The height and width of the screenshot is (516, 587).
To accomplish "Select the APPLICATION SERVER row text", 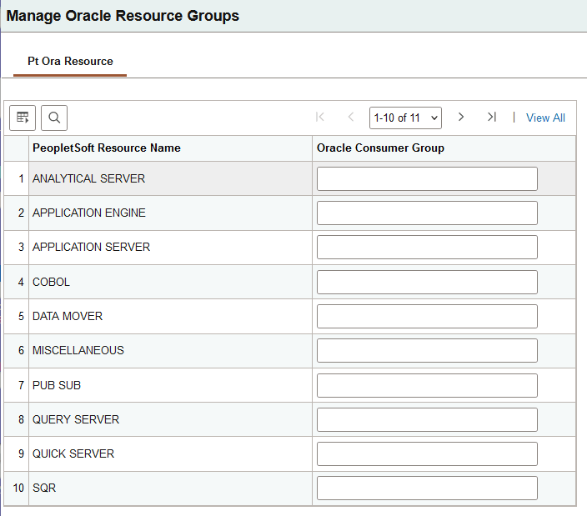I will 92,247.
